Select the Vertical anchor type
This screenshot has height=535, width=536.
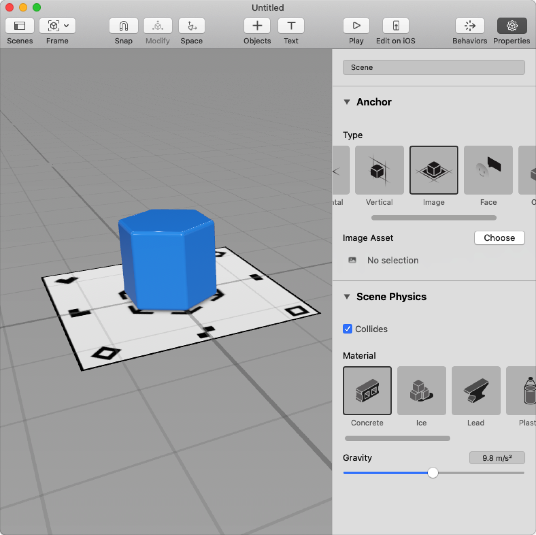pyautogui.click(x=379, y=170)
